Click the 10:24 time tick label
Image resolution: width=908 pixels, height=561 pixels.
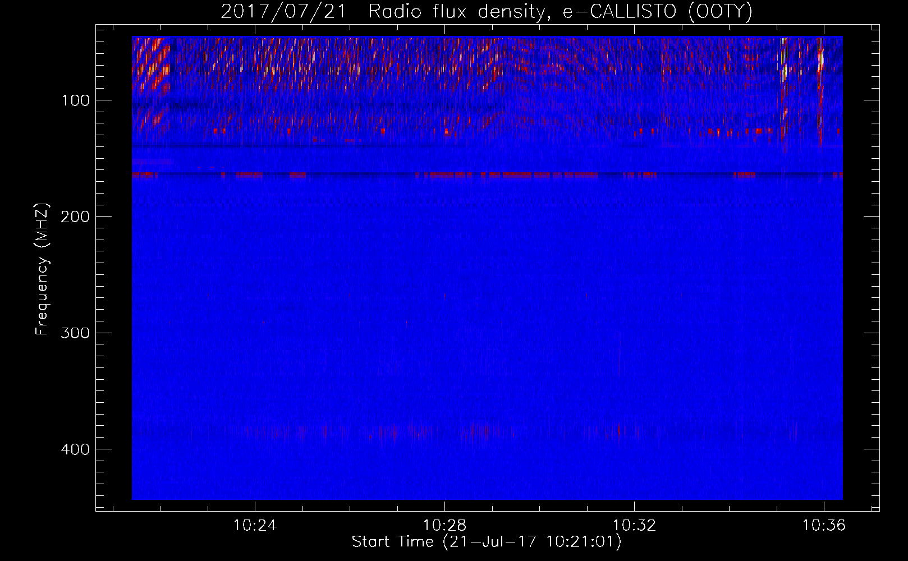point(255,526)
